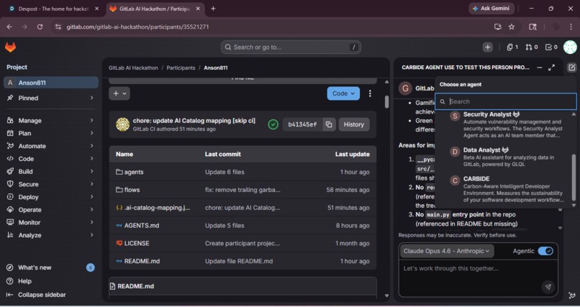This screenshot has height=307, width=580.
Task: Switch to Devpost browser tab
Action: (54, 9)
